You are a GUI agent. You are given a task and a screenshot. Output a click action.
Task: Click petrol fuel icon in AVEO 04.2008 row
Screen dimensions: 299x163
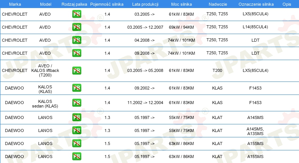(76, 40)
